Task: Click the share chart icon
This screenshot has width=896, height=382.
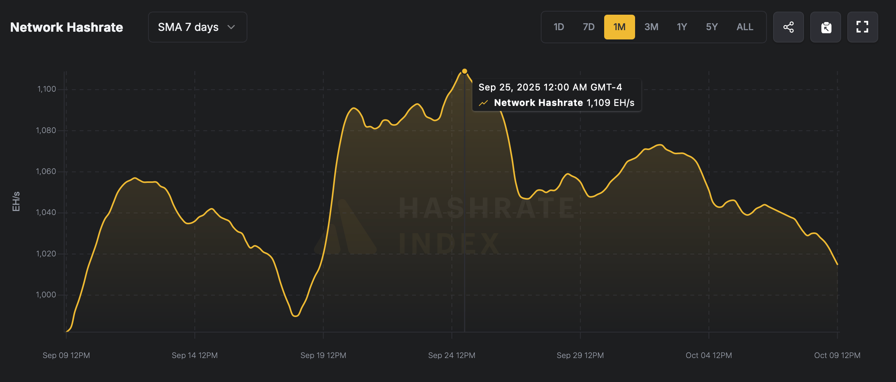Action: click(788, 27)
